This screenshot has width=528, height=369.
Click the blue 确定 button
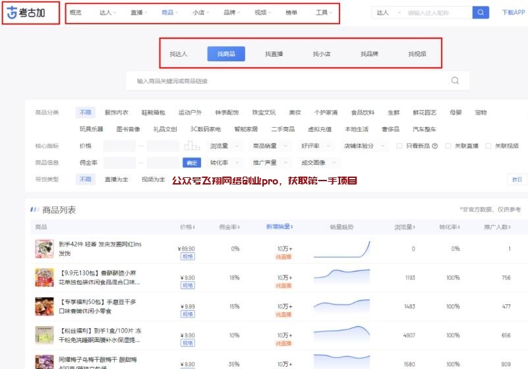pos(192,163)
